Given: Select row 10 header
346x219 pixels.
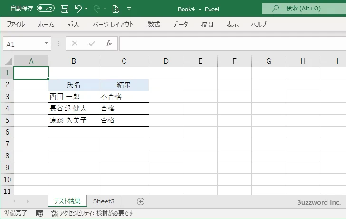Looking at the screenshot, I should pos(7,180).
